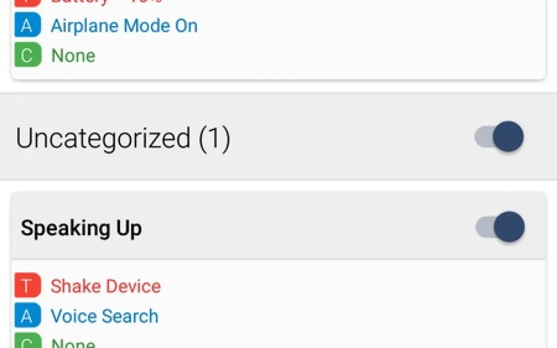Click the Speaking Up card header bar
Viewport: 557px width, 348px height.
(292, 227)
